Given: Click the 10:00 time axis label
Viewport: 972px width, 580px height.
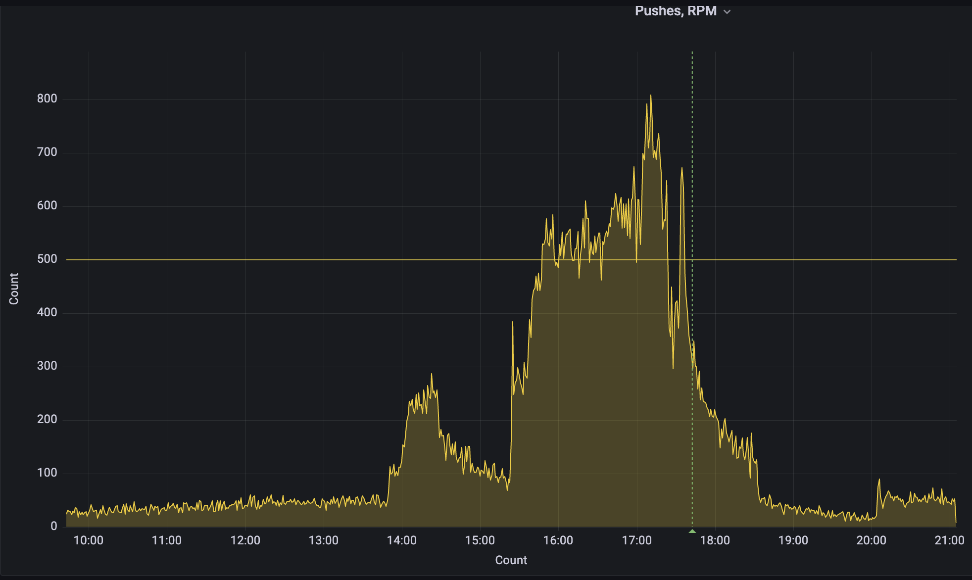Looking at the screenshot, I should (89, 540).
